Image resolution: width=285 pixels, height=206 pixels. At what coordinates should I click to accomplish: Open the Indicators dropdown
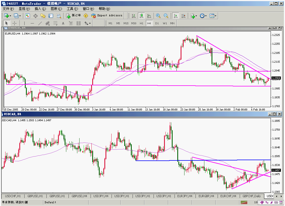[x=193, y=16]
